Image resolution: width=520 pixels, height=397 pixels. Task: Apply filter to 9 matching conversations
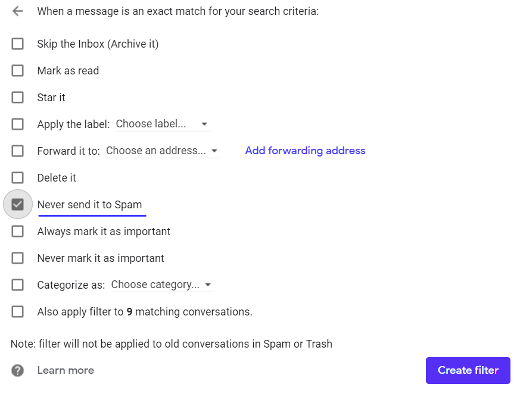18,312
